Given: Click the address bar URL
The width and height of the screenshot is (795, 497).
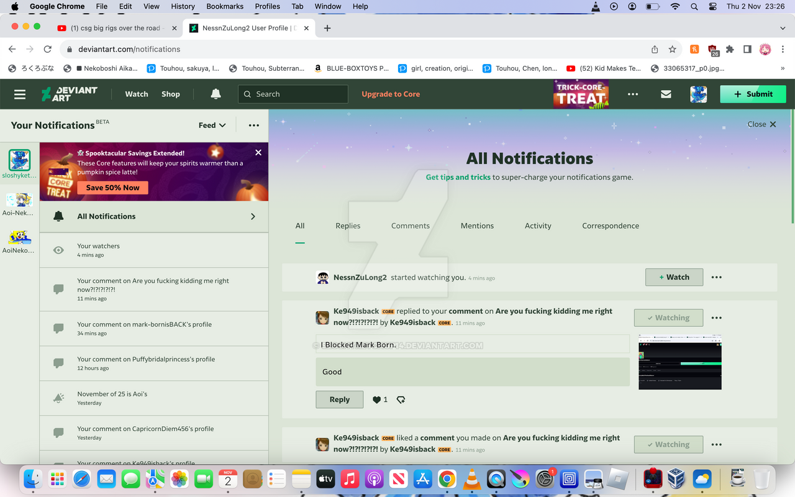Looking at the screenshot, I should click(x=129, y=49).
